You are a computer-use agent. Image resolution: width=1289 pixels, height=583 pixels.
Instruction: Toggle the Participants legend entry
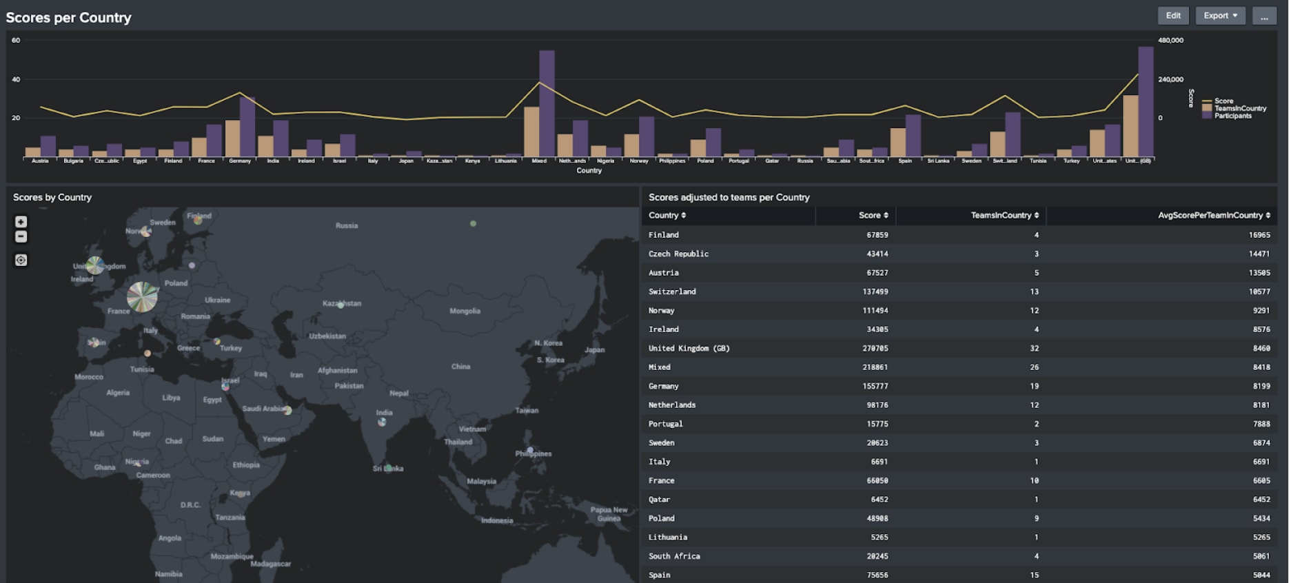click(x=1227, y=116)
